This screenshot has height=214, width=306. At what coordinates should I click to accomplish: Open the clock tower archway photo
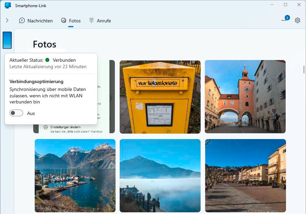pyautogui.click(x=245, y=97)
